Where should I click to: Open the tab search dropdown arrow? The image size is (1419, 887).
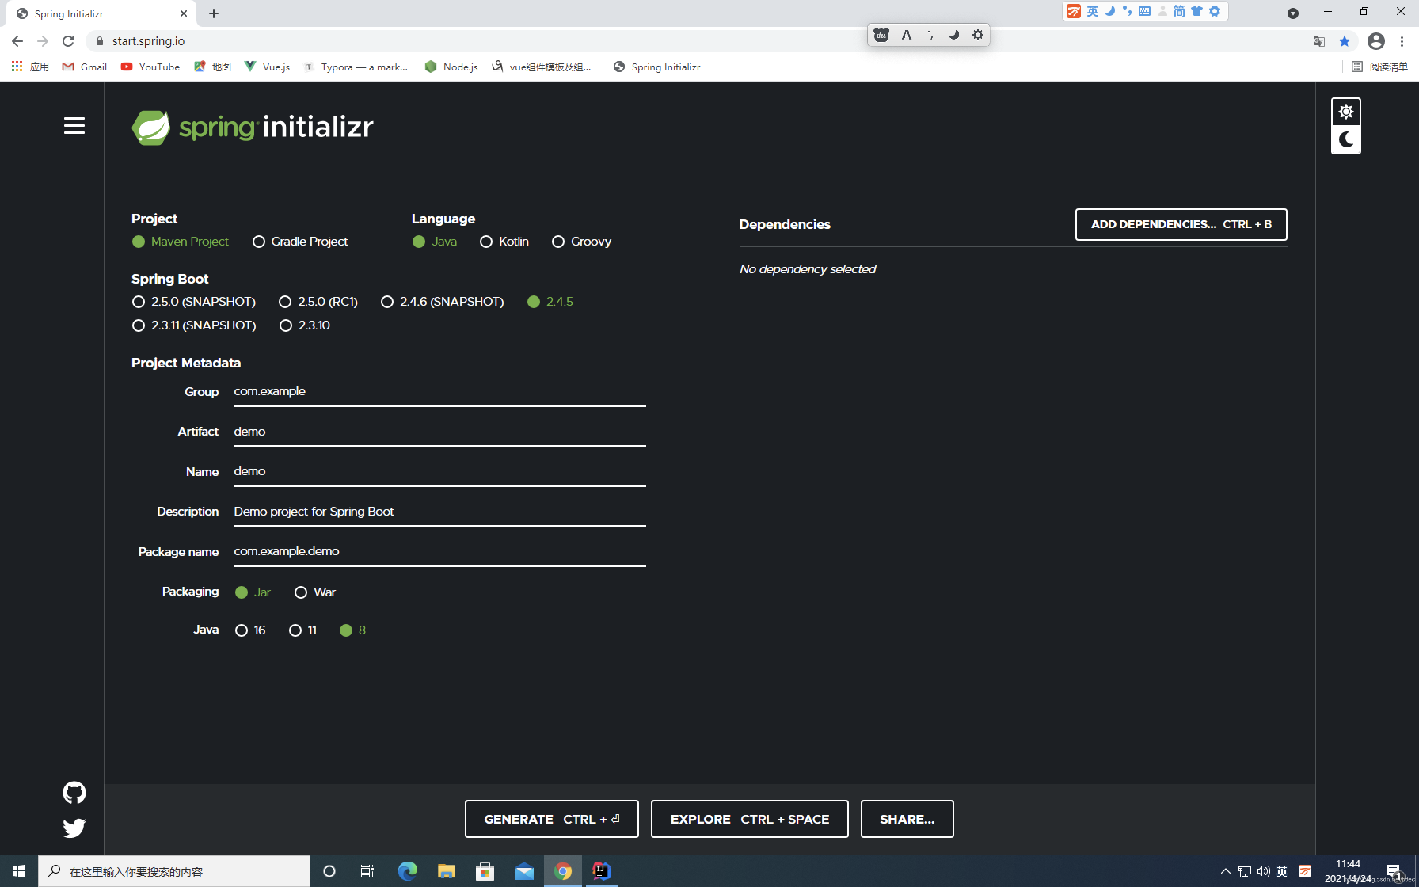(x=1292, y=13)
